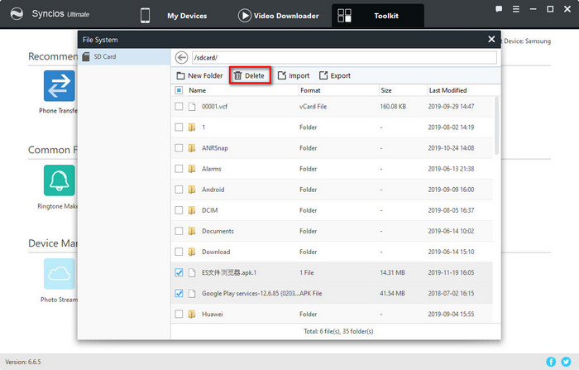The height and width of the screenshot is (370, 579).
Task: Click the /sdcard/ path field
Action: (x=344, y=58)
